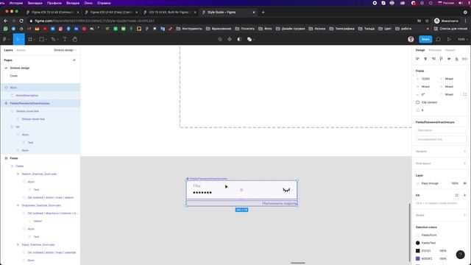471x265 pixels.
Task: Open fill style library icon
Action: pos(456,195)
